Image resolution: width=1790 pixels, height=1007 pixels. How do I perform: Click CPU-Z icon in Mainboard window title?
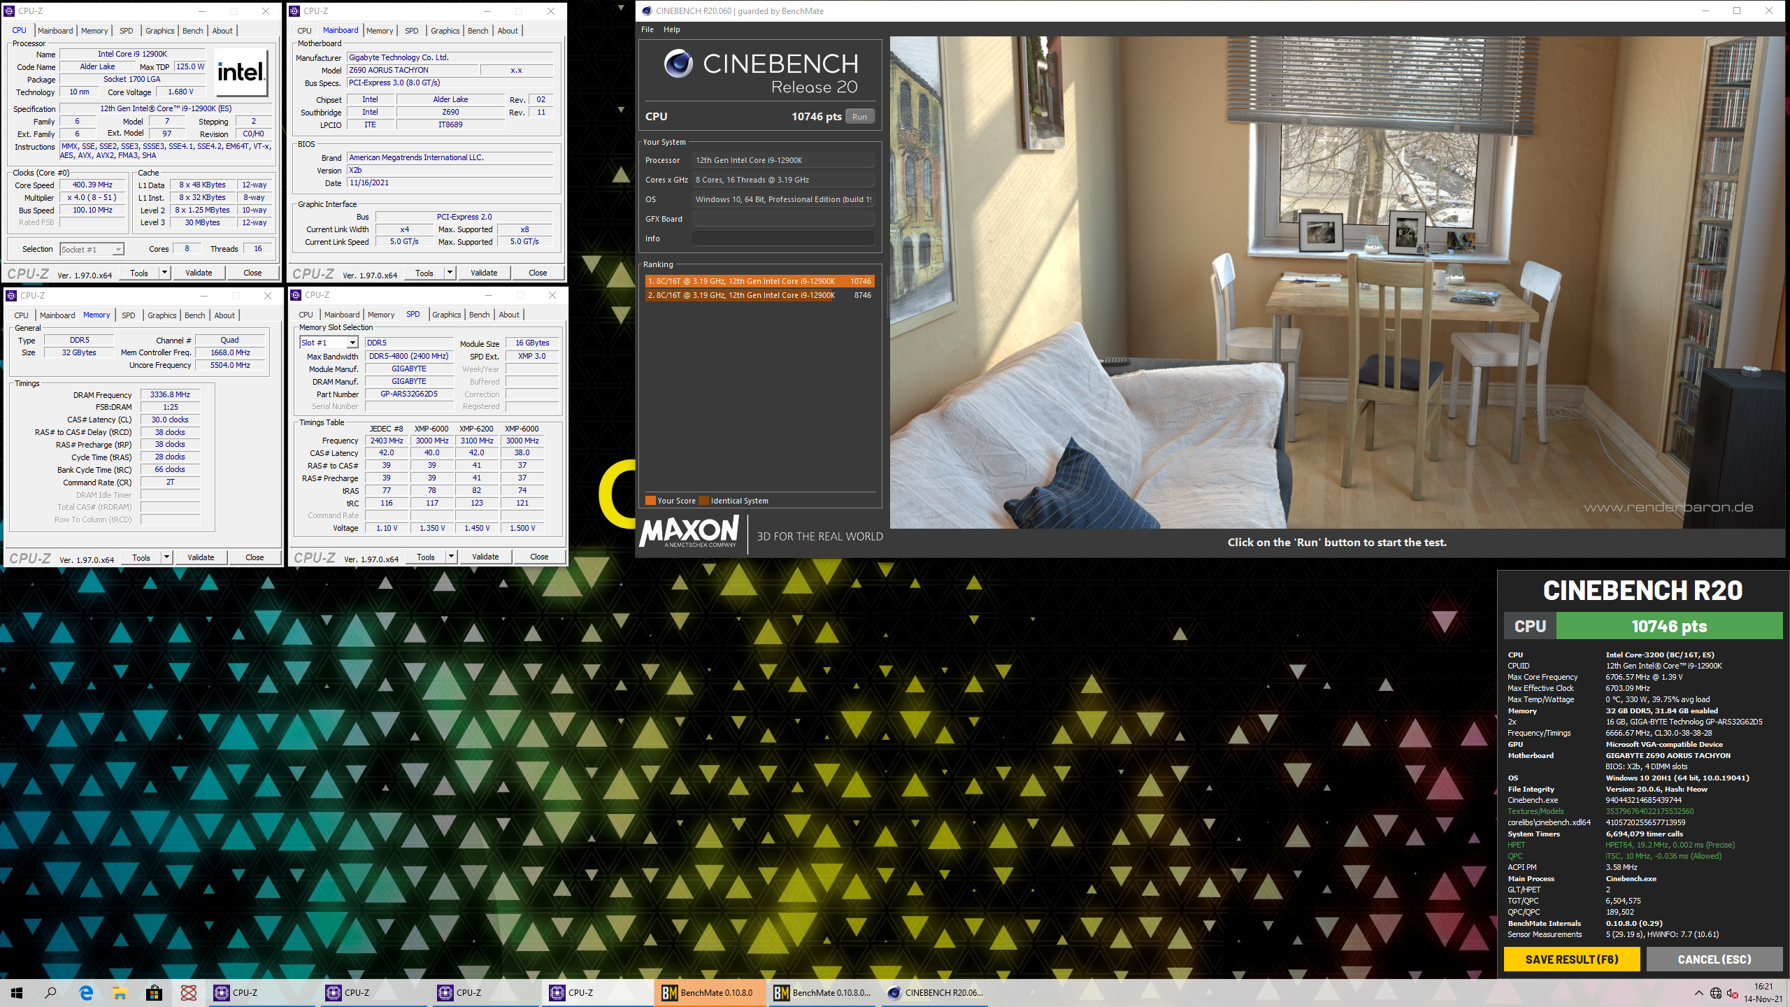tap(294, 10)
